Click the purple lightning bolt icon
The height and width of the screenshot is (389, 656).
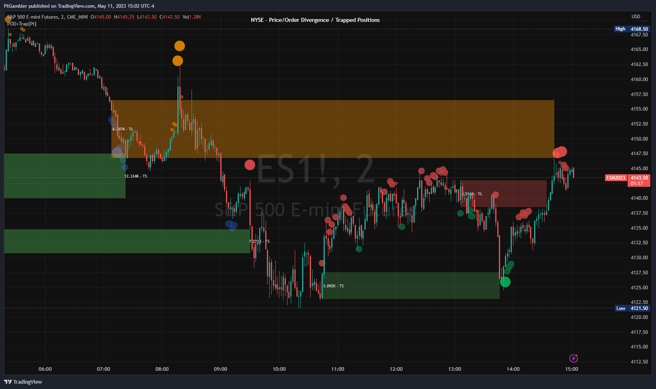point(573,358)
